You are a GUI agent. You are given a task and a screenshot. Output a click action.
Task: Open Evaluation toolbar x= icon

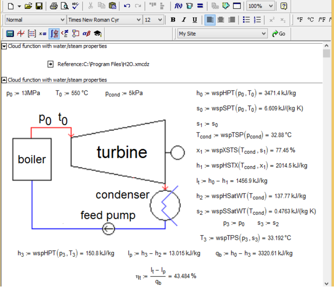tap(43, 34)
